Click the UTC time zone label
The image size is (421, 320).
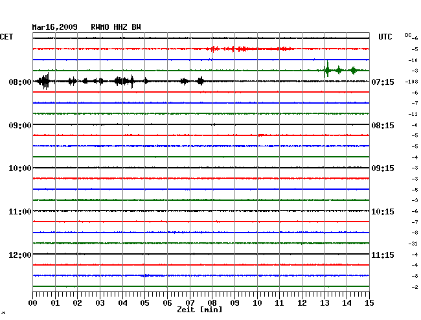tap(385, 37)
